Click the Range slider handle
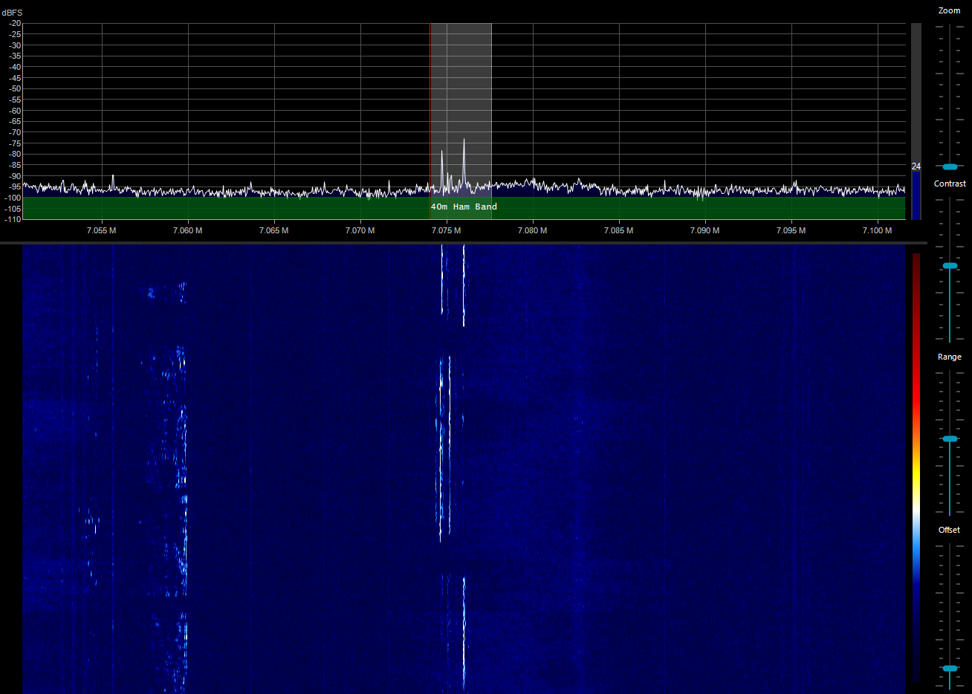 click(x=950, y=439)
